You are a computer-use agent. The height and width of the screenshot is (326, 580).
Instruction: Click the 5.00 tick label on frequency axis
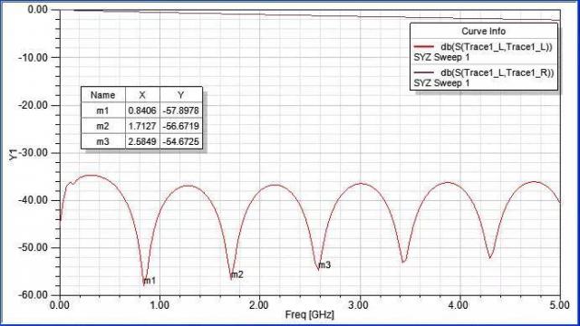point(559,305)
